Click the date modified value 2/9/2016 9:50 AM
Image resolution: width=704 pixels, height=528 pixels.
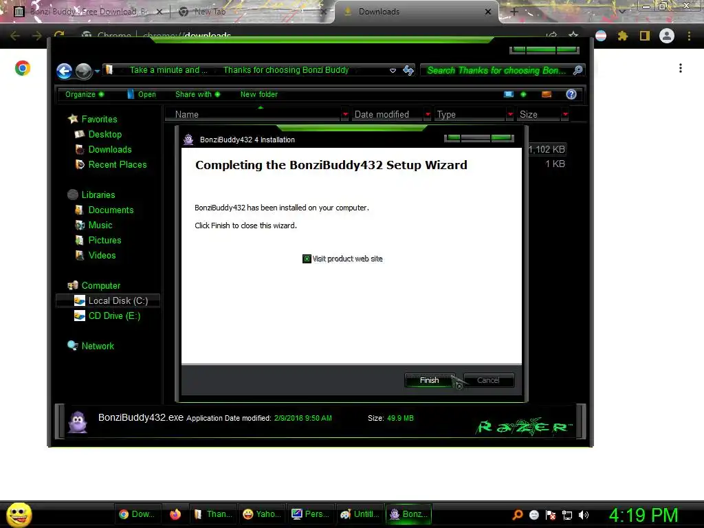pyautogui.click(x=302, y=418)
